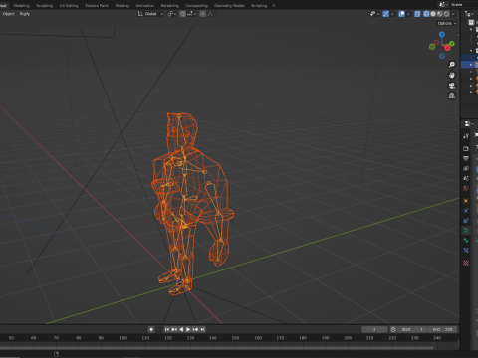Image resolution: width=478 pixels, height=358 pixels.
Task: Open the transform pivot point dropdown
Action: pyautogui.click(x=171, y=14)
